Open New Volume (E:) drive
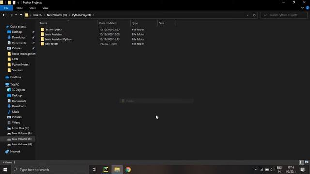 point(22,133)
